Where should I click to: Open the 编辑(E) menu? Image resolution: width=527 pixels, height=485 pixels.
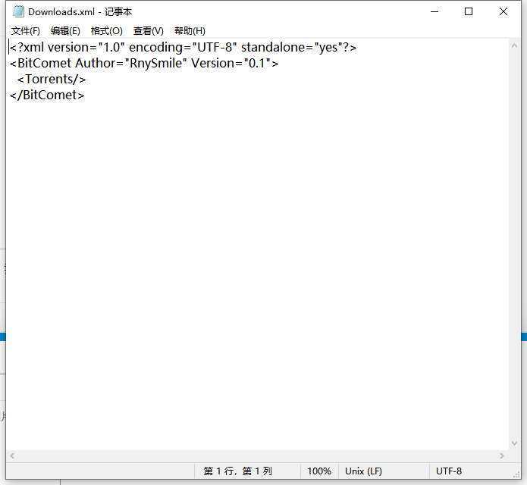click(x=65, y=31)
